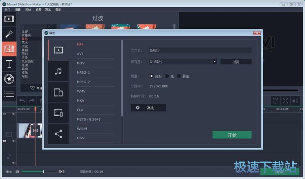
Task: Mute the audio track speaker
Action: point(13,163)
